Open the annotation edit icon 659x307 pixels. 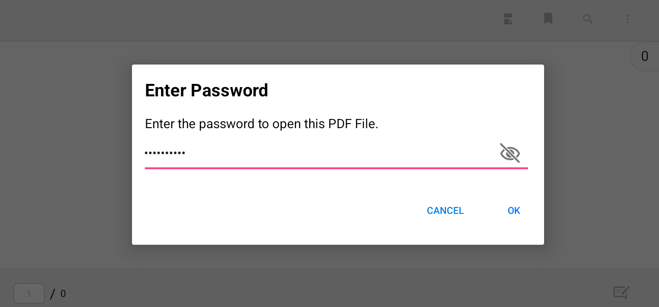pos(621,293)
